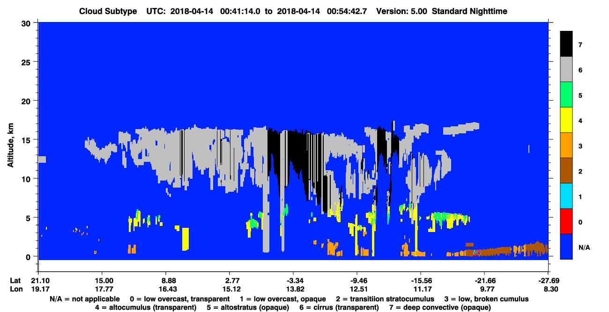The width and height of the screenshot is (609, 312).
Task: Click the longitude value '16.43'
Action: click(x=167, y=289)
